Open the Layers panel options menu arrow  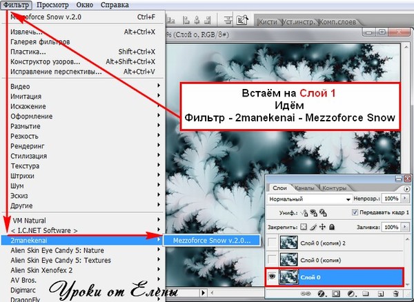pyautogui.click(x=406, y=189)
